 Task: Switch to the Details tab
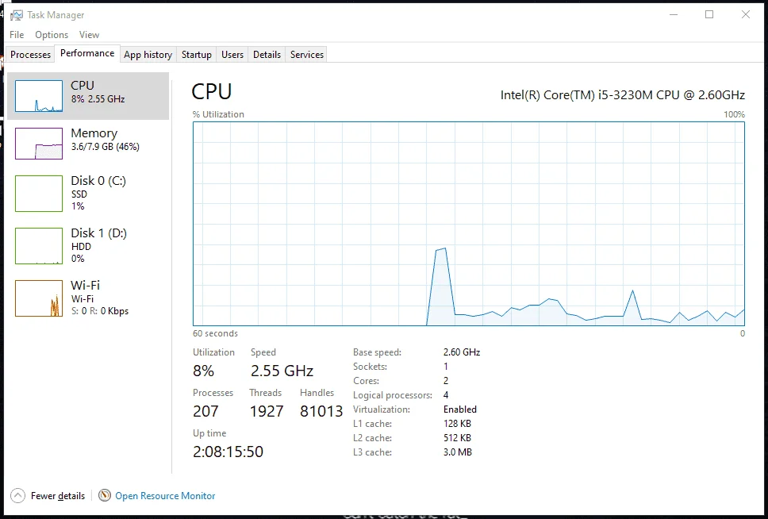[x=267, y=55]
